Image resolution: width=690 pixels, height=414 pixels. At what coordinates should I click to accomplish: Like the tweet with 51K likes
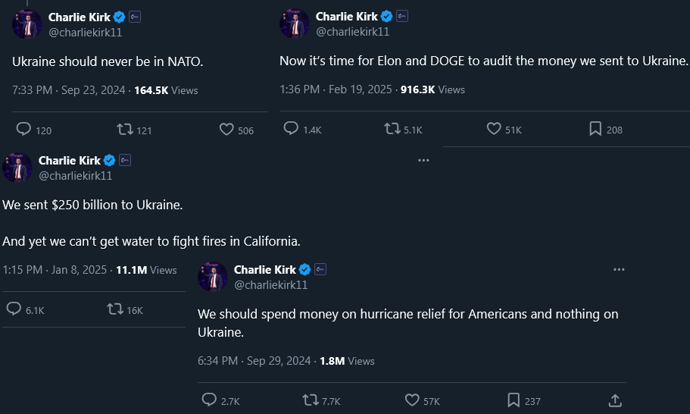[x=494, y=129]
